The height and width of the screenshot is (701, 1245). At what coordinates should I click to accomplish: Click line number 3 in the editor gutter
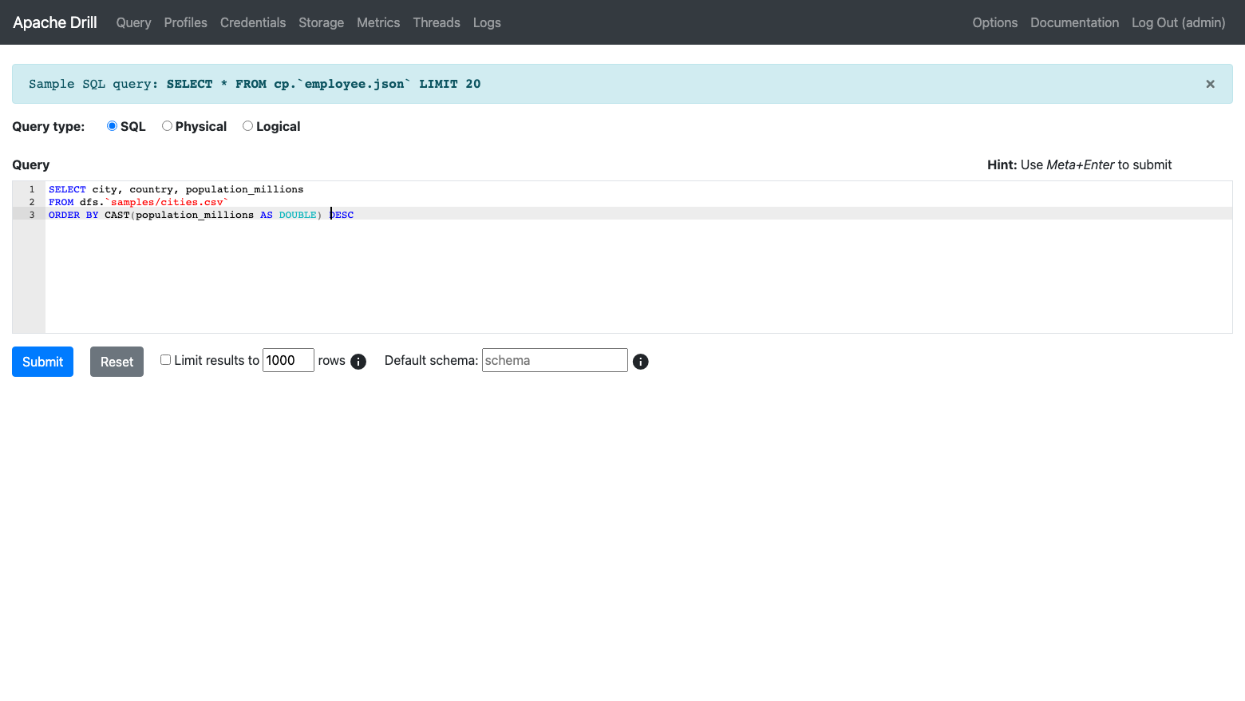pyautogui.click(x=32, y=215)
